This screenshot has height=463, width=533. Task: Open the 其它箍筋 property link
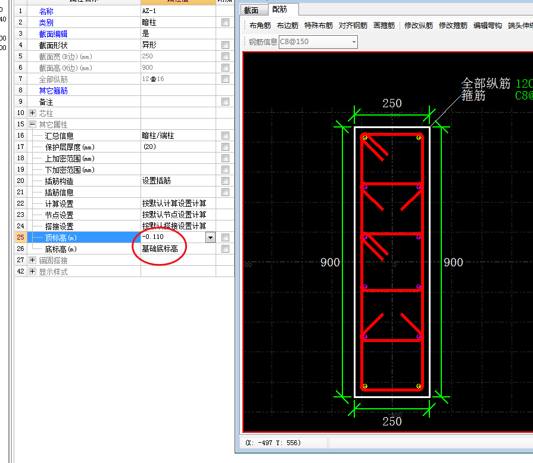[x=54, y=91]
